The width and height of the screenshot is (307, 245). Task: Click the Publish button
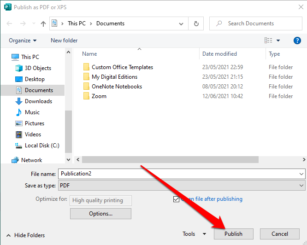coord(233,234)
